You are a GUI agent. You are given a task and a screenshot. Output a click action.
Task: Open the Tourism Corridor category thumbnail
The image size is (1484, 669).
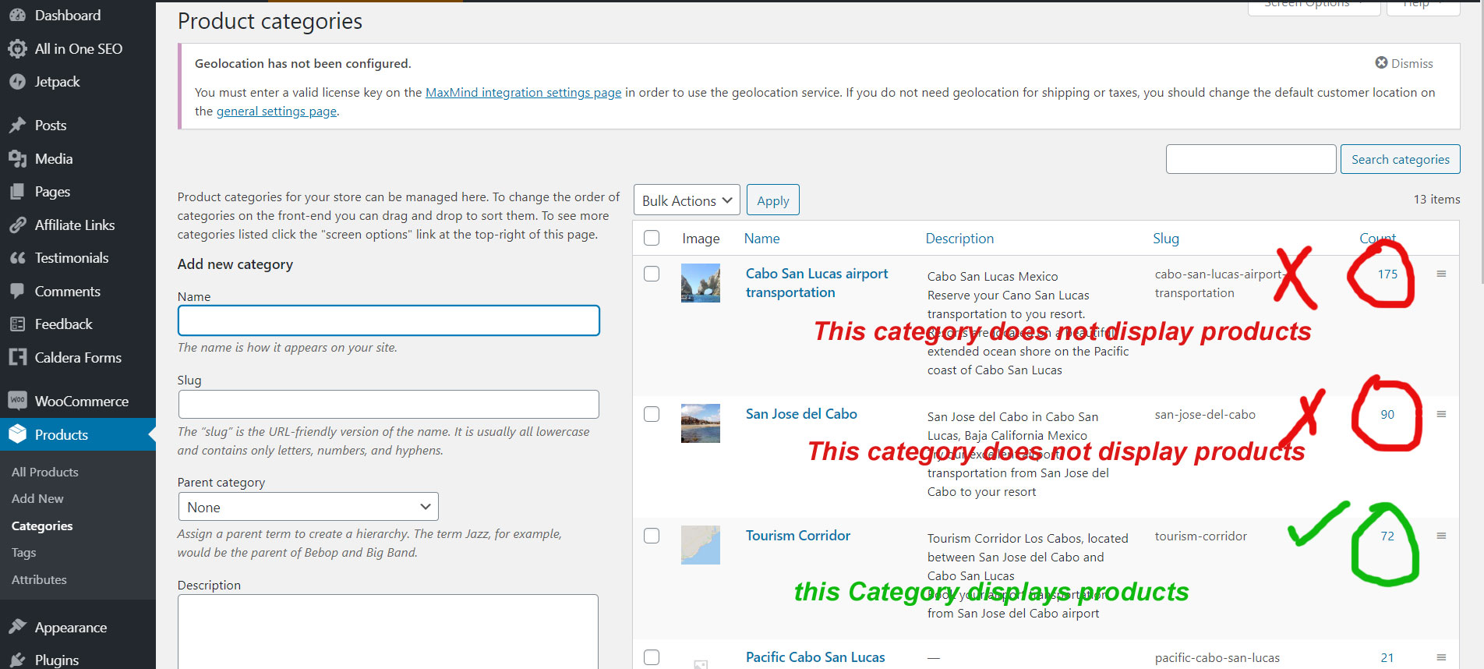point(700,544)
